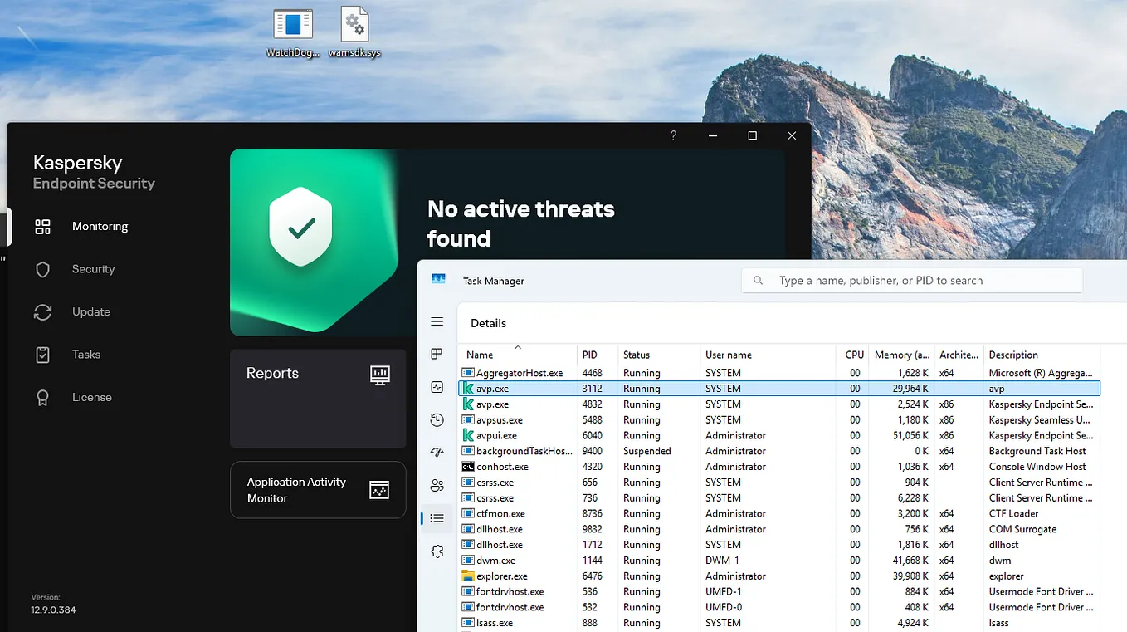Viewport: 1127px width, 632px height.
Task: Select the Monitoring icon in Kaspersky sidebar
Action: (x=42, y=226)
